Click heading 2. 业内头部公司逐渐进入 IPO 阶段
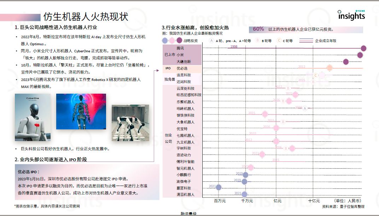This screenshot has width=379, height=216. pyautogui.click(x=51, y=159)
